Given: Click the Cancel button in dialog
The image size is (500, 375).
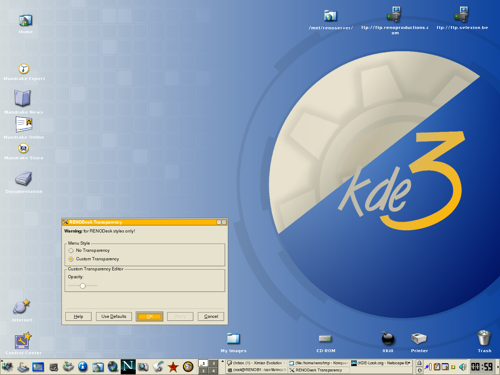Looking at the screenshot, I should pos(211,316).
